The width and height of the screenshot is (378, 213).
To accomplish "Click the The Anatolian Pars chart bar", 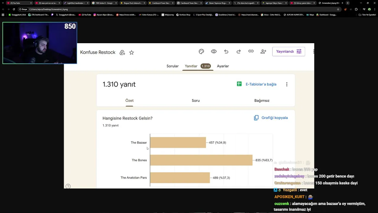I will pos(180,178).
